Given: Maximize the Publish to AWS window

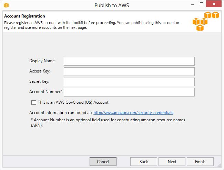Looking at the screenshot, I should click(202, 4).
